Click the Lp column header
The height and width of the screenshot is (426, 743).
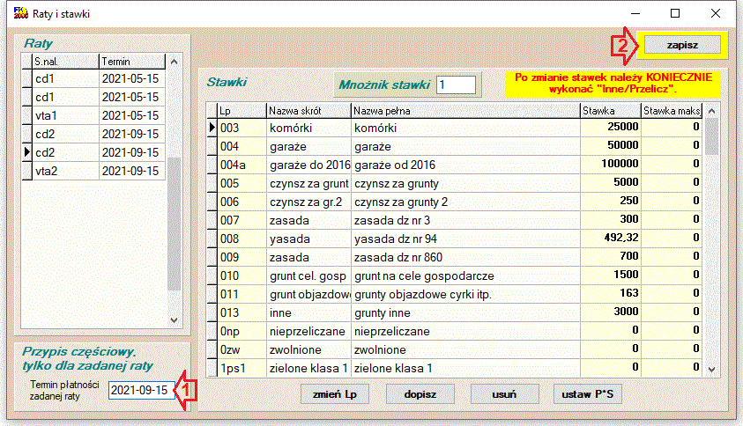pos(241,111)
